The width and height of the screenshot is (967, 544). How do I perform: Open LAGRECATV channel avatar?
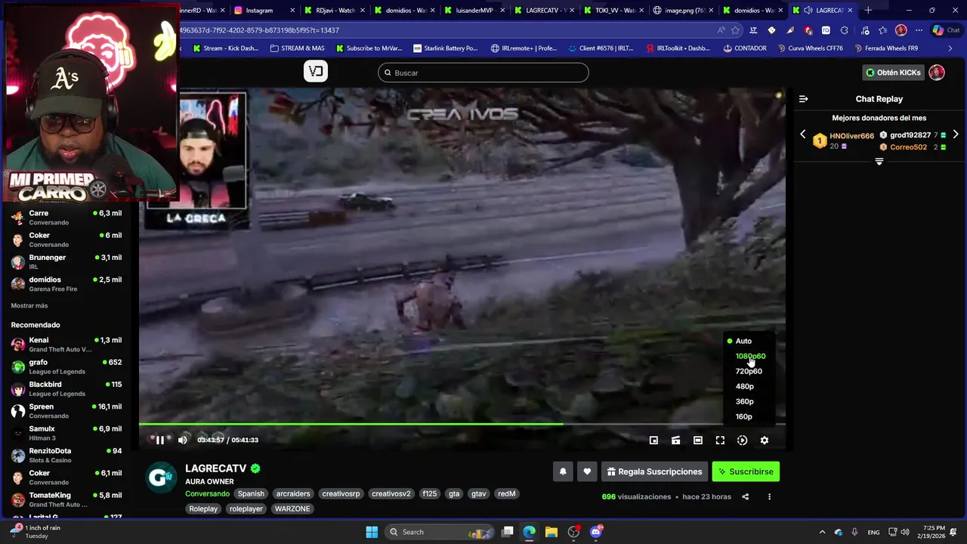coord(161,478)
